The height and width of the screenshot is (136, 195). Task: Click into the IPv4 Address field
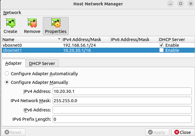tap(122, 91)
